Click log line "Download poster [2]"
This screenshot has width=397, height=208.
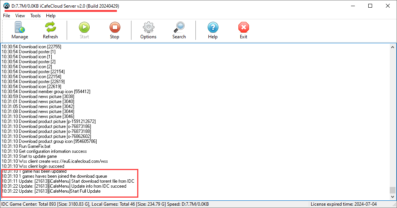click(29, 62)
